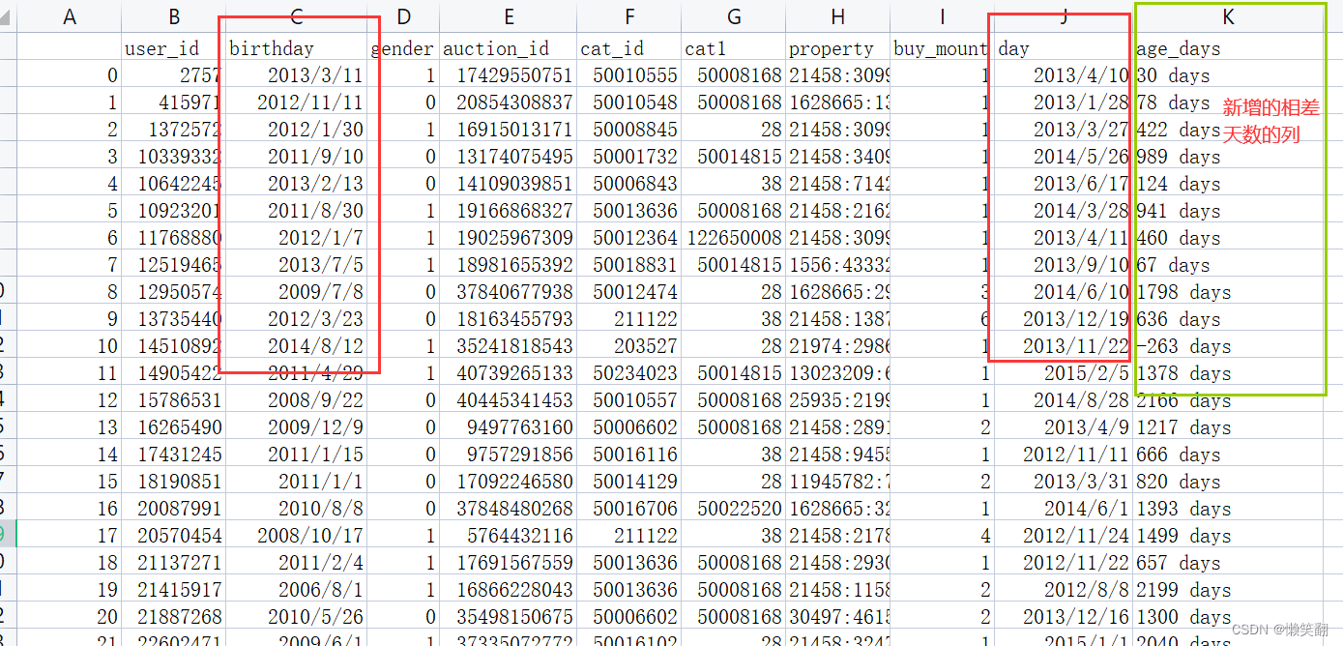1343x646 pixels.
Task: Select column G header
Action: coord(734,16)
